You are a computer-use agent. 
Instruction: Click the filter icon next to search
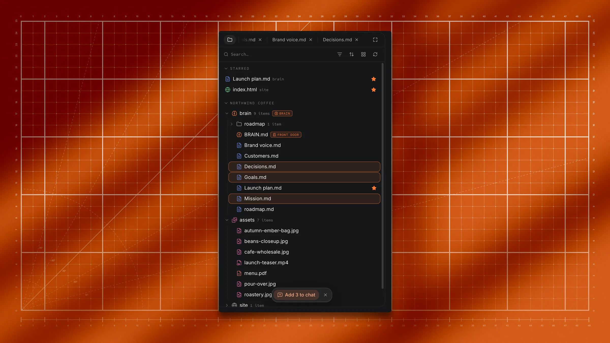tap(340, 54)
